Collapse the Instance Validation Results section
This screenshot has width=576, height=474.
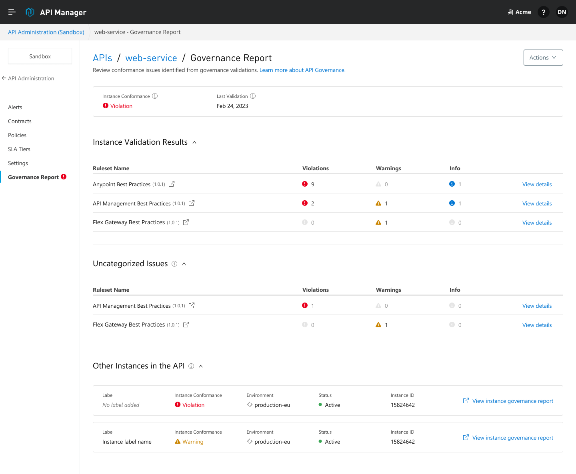point(194,142)
